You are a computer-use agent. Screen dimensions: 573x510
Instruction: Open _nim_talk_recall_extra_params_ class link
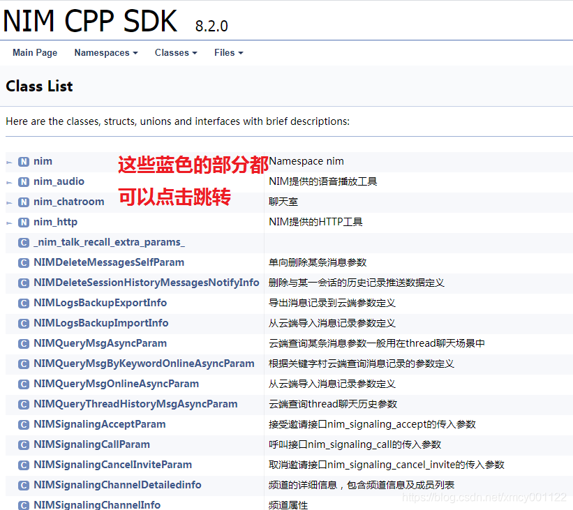pos(109,242)
